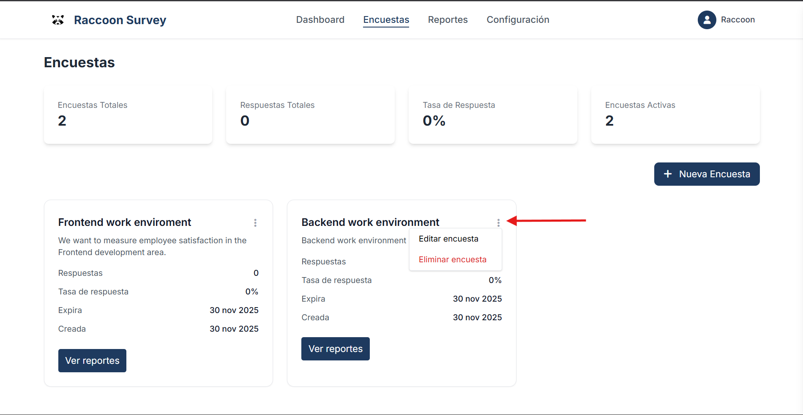Open the Configuración tab
The image size is (803, 415).
click(518, 20)
